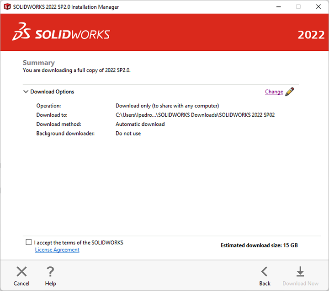329x291 pixels.
Task: Click 'Estimated download size: 15 GB' text
Action: pyautogui.click(x=259, y=245)
